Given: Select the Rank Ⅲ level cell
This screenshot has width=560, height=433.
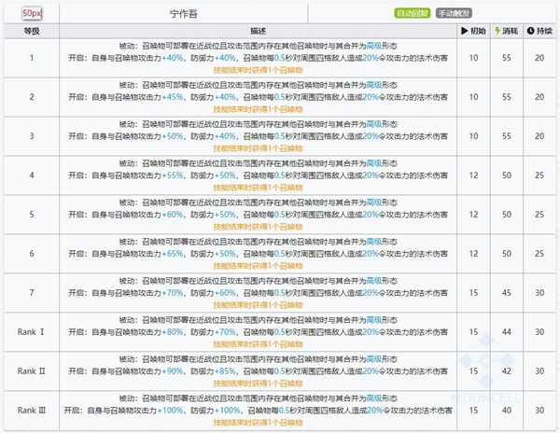Looking at the screenshot, I should pos(30,410).
